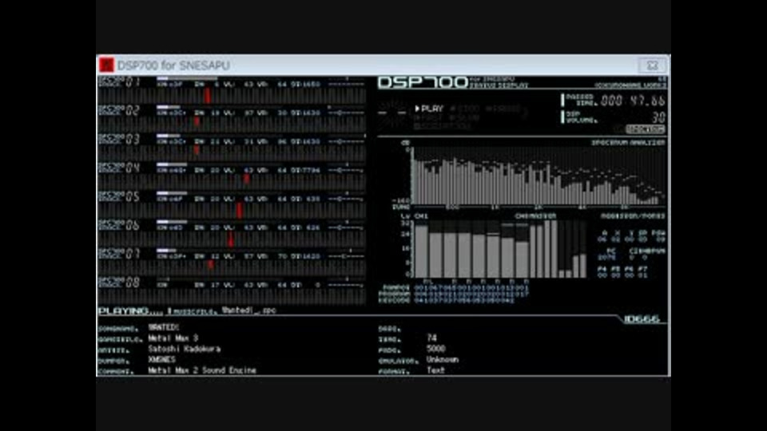Click comment 'Metal Max 2 Sound Engine'
Viewport: 767px width, 431px height.
[x=202, y=370]
